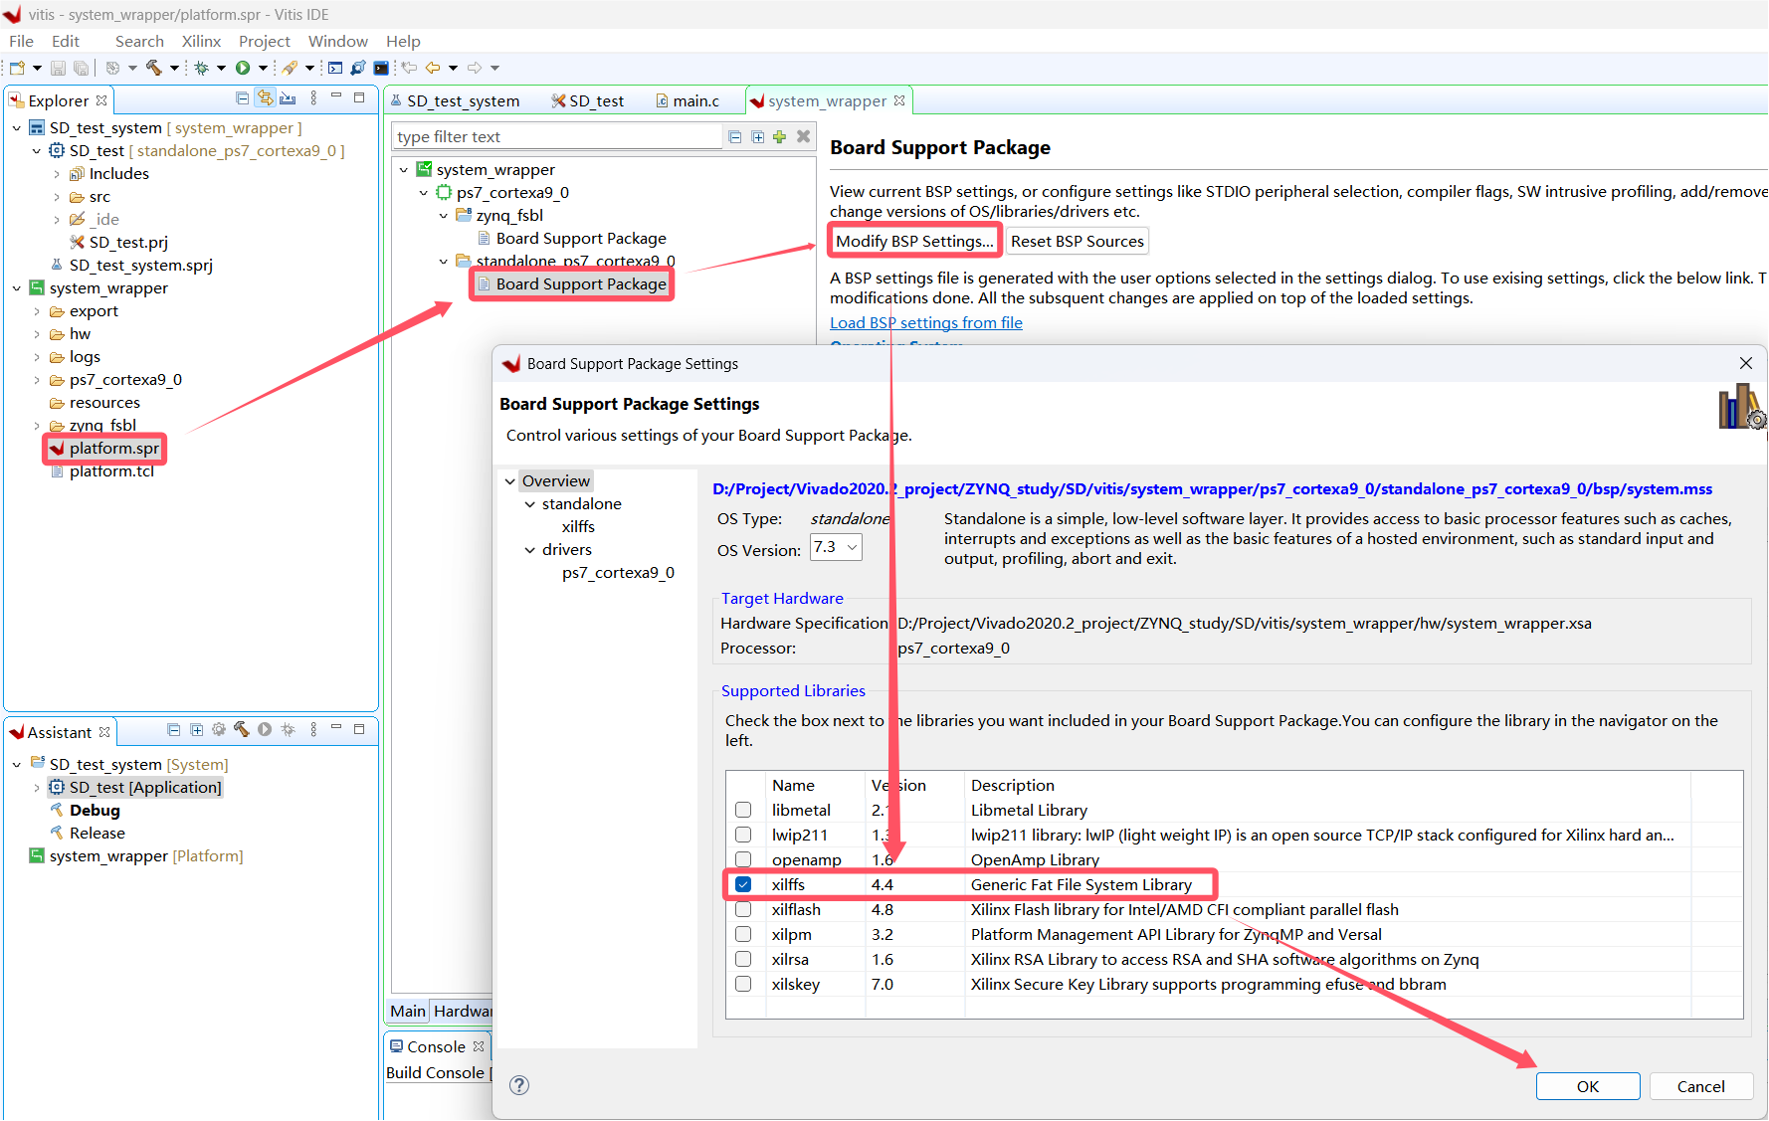This screenshot has height=1121, width=1769.
Task: Check the xilflash library checkbox
Action: (x=743, y=909)
